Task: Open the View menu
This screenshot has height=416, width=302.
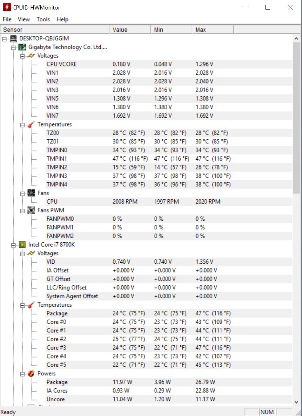Action: (24, 19)
